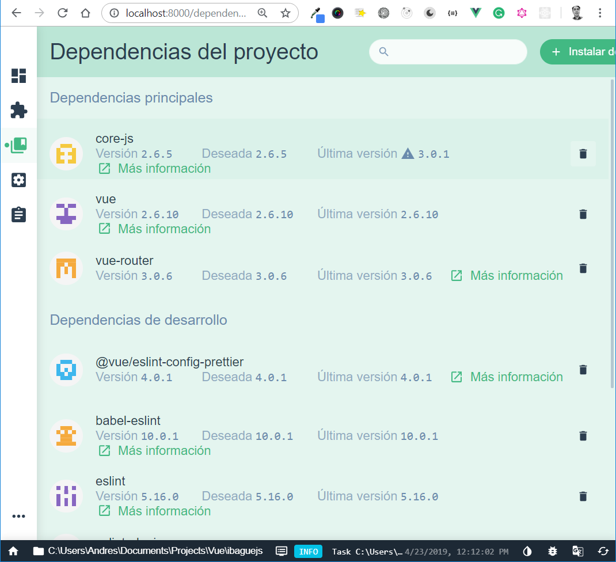Click the core-js package name
This screenshot has height=562, width=616.
tap(115, 139)
